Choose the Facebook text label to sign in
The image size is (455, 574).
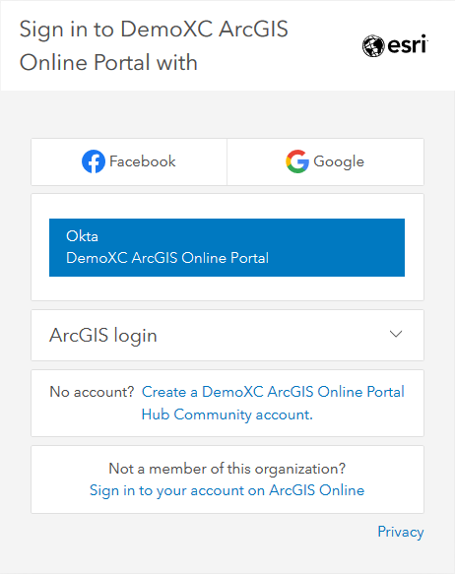coord(143,161)
